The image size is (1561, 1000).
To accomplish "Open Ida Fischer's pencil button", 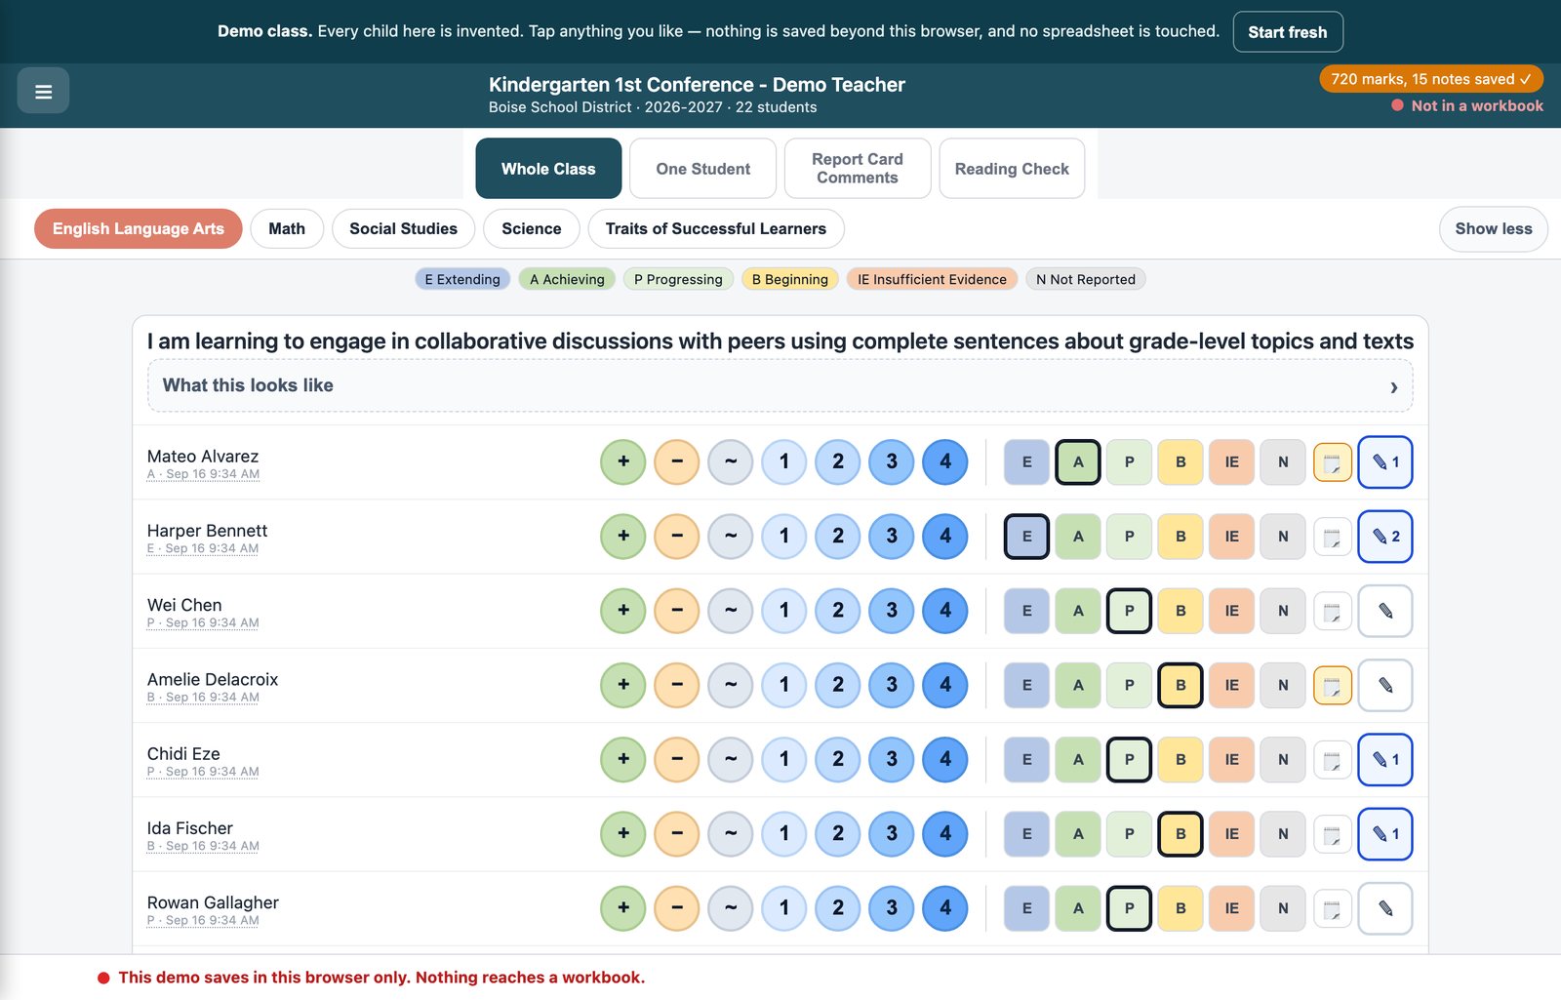I will (1385, 834).
